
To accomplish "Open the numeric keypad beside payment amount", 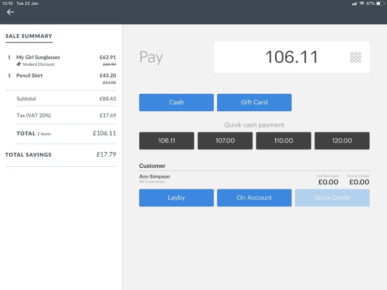I will pos(356,57).
